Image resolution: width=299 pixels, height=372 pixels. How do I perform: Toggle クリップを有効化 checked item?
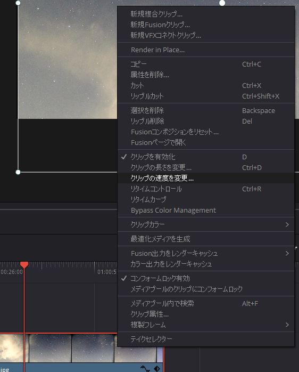click(206, 157)
